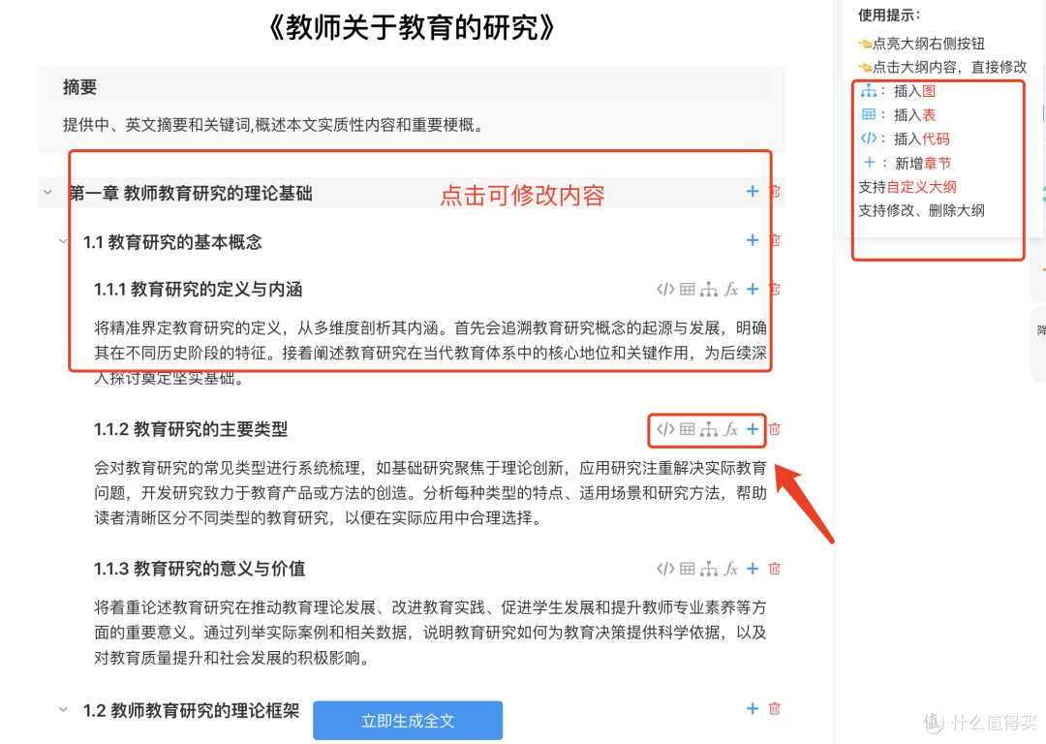1046x744 pixels.
Task: Edit heading 1.1.1 教育研究的定义与内涵
Action: (x=199, y=289)
